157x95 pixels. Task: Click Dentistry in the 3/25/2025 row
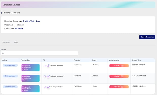tap(95, 65)
